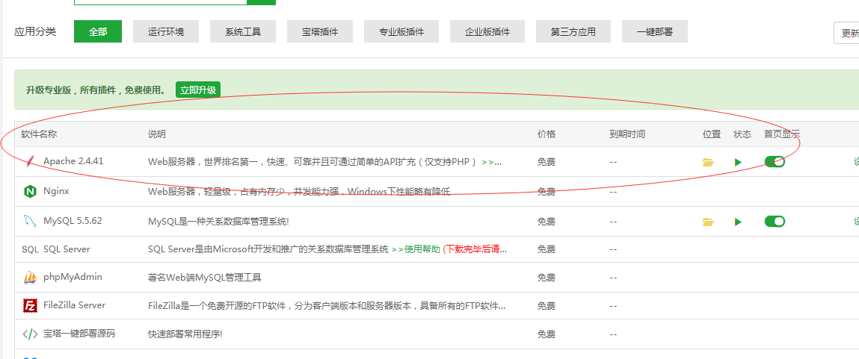
Task: Click the MySQL green play status icon
Action: point(738,222)
